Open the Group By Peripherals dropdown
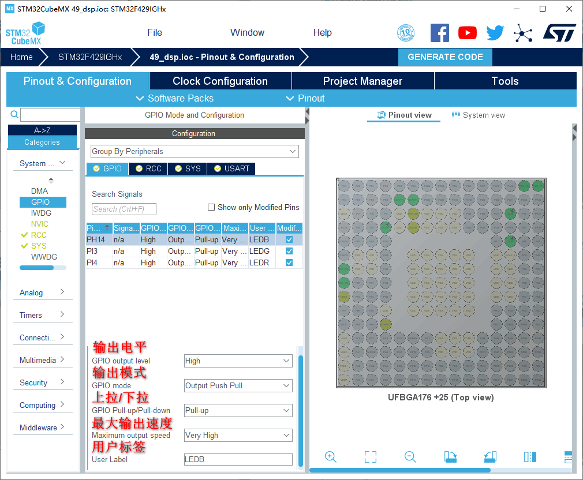The width and height of the screenshot is (583, 480). [195, 152]
